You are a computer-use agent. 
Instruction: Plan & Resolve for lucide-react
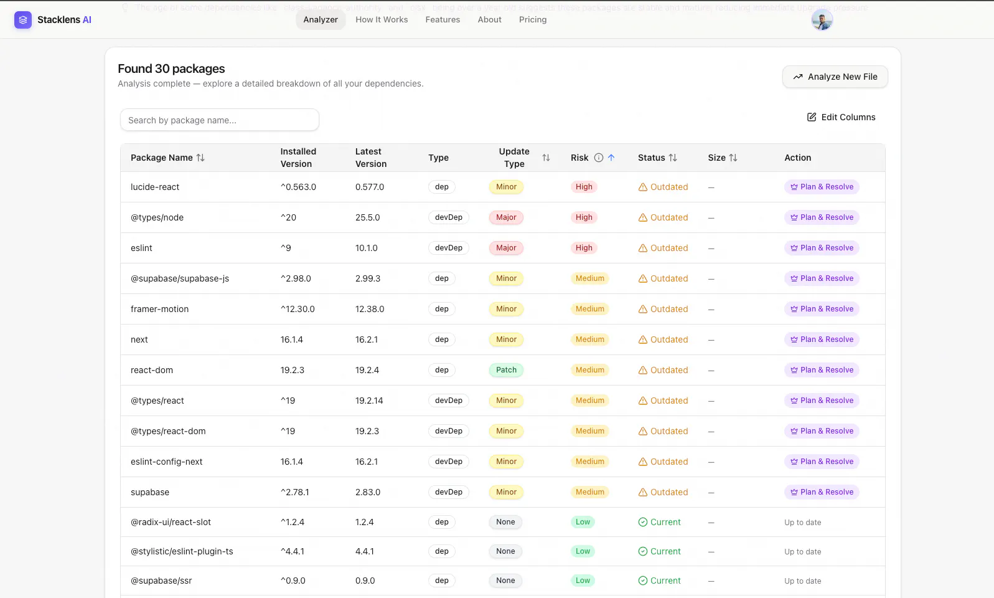[822, 187]
